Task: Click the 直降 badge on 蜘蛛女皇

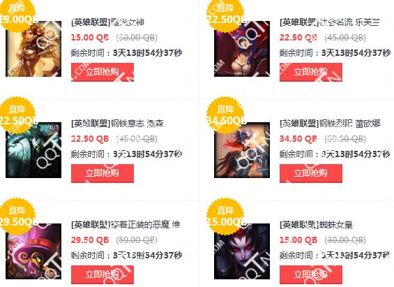Action: point(225,216)
